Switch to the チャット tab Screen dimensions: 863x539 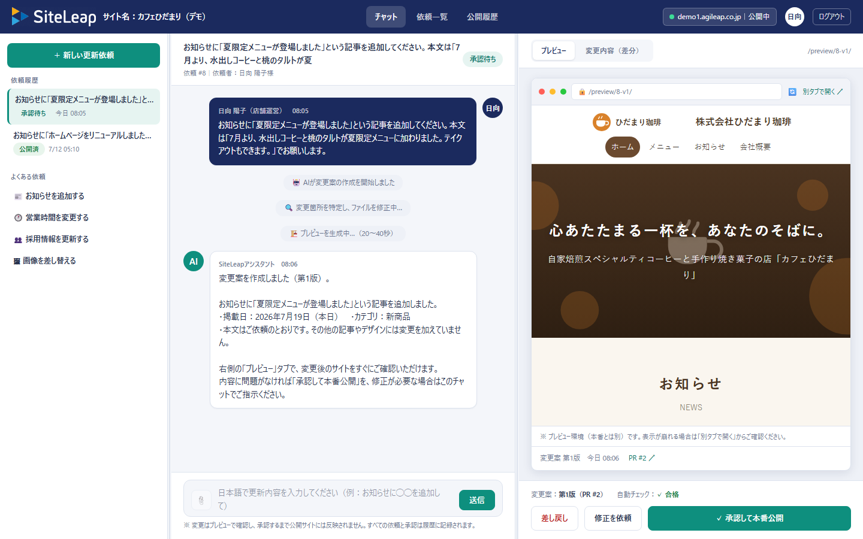tap(386, 17)
